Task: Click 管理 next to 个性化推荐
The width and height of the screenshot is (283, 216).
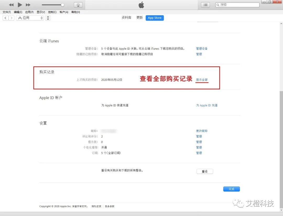Action: (x=199, y=147)
